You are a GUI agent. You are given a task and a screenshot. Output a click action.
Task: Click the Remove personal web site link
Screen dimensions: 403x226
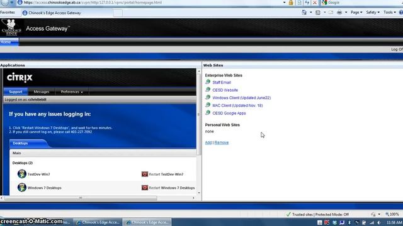click(222, 143)
